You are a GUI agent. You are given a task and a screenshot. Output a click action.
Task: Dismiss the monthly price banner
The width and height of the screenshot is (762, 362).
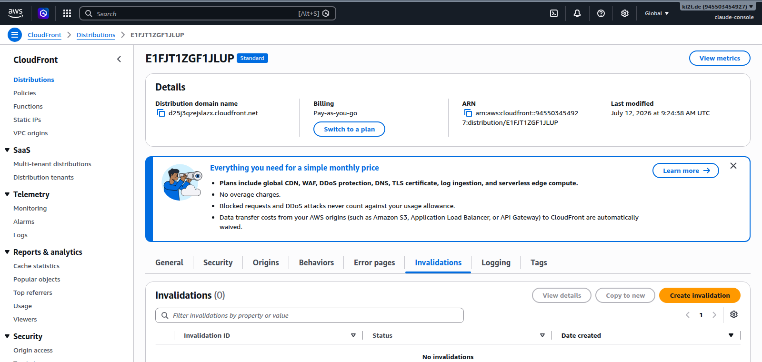click(x=733, y=166)
